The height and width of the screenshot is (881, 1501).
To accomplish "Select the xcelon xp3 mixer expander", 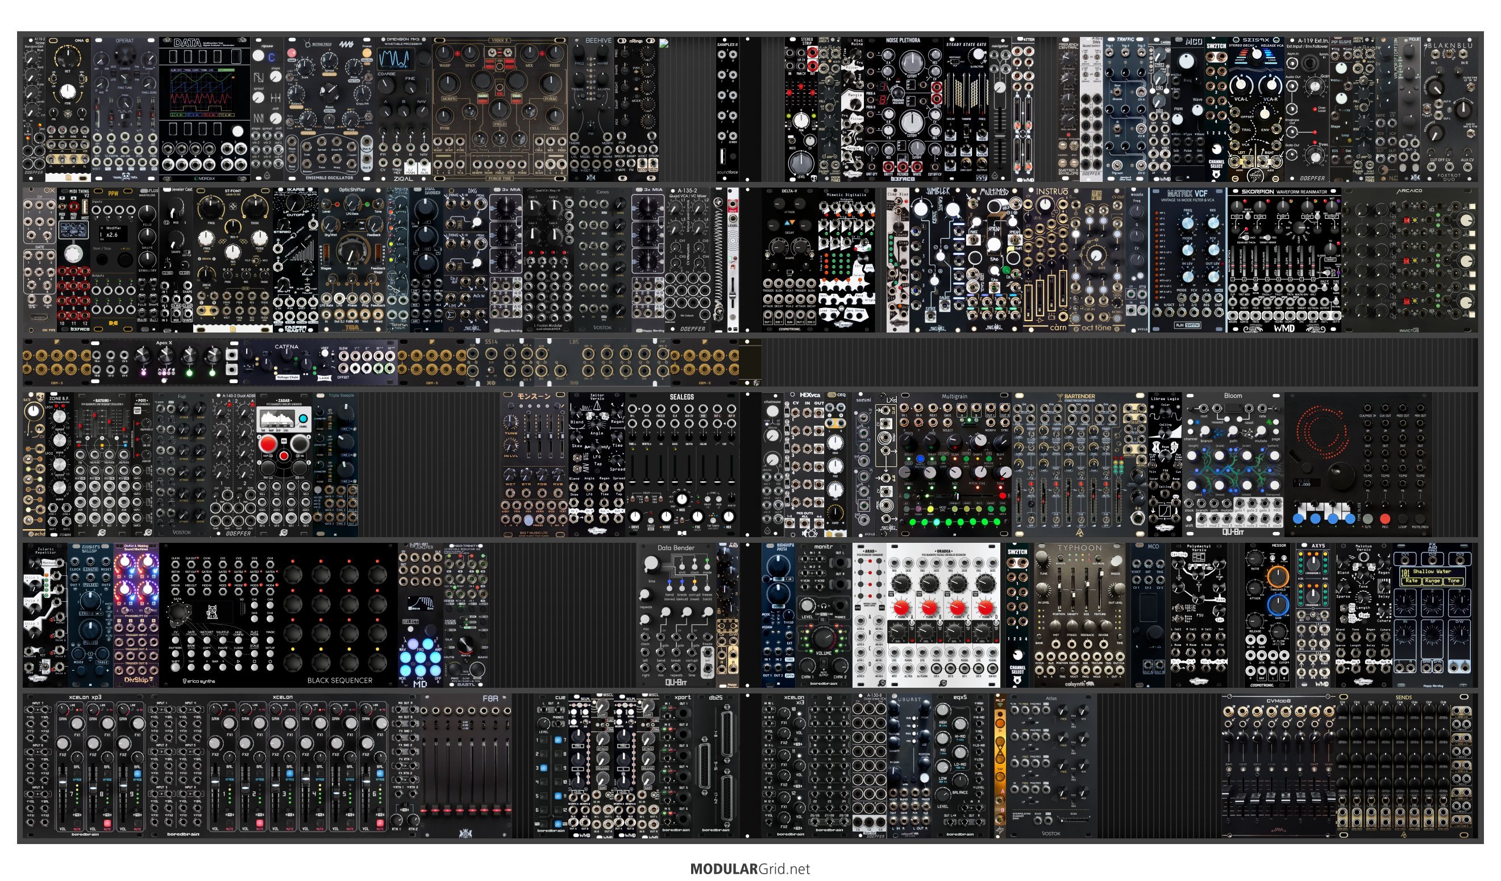I will [85, 766].
